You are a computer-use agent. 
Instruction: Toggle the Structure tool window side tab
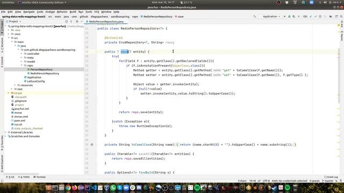(x=2, y=45)
